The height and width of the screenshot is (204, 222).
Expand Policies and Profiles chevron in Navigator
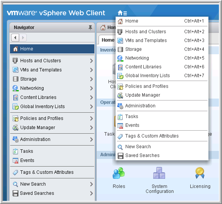[x=91, y=118]
